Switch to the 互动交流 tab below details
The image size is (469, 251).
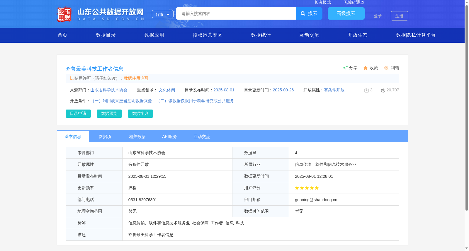[x=202, y=136]
